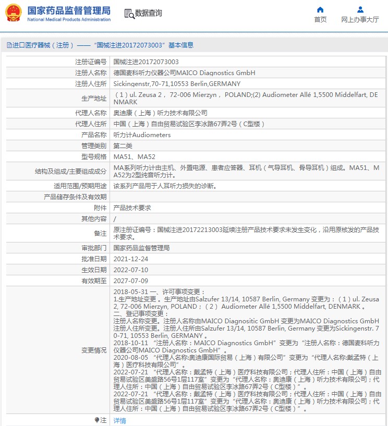
Task: Click the 其他内容 row label
Action: 94,218
